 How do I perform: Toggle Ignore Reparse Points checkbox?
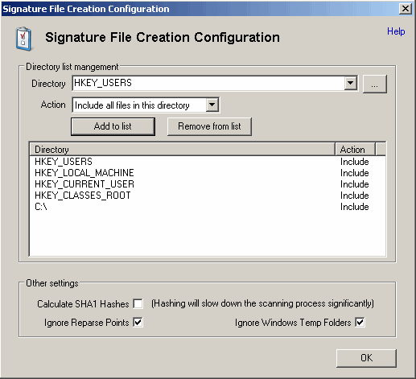(138, 322)
